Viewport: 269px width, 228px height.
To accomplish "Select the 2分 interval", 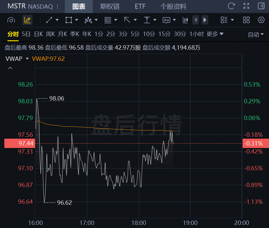I will tap(111, 34).
